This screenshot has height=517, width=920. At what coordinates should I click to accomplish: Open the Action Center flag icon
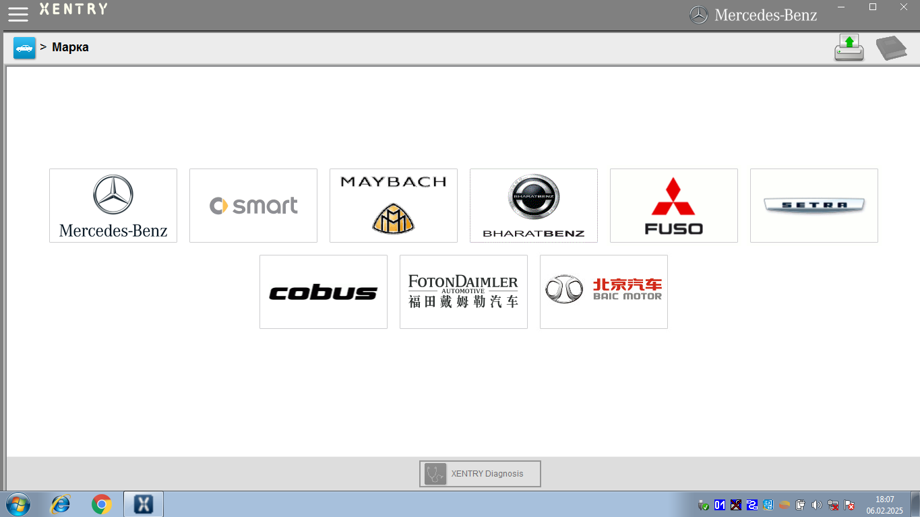[849, 505]
